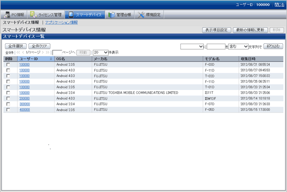
Task: Click the 表示項目設定 button
Action: pyautogui.click(x=217, y=30)
